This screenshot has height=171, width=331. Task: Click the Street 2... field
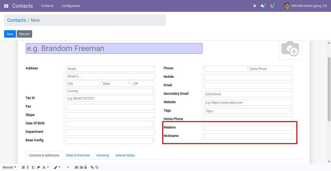pyautogui.click(x=110, y=76)
